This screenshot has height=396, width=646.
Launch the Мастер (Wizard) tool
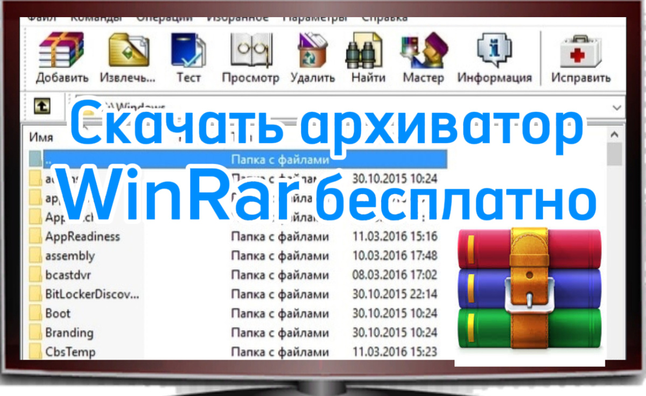(423, 54)
